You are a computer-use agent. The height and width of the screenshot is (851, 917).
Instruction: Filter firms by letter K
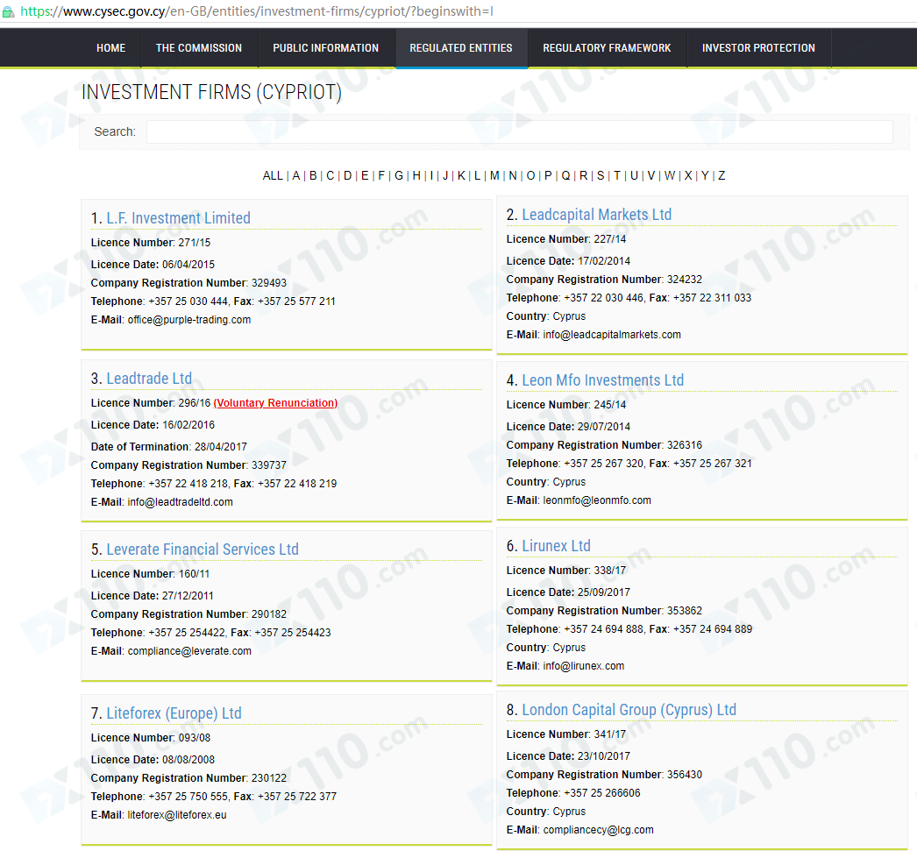coord(461,175)
